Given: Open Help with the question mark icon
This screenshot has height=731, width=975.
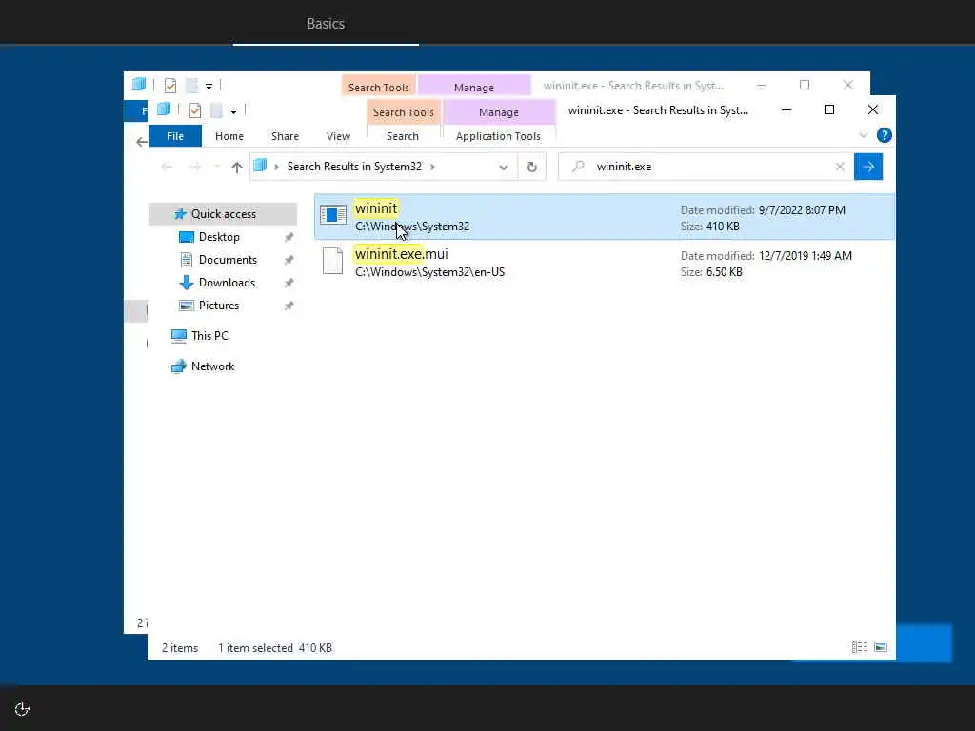Looking at the screenshot, I should tap(884, 135).
